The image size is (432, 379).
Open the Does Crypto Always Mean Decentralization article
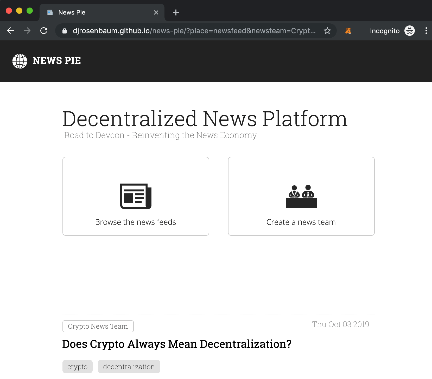click(177, 344)
